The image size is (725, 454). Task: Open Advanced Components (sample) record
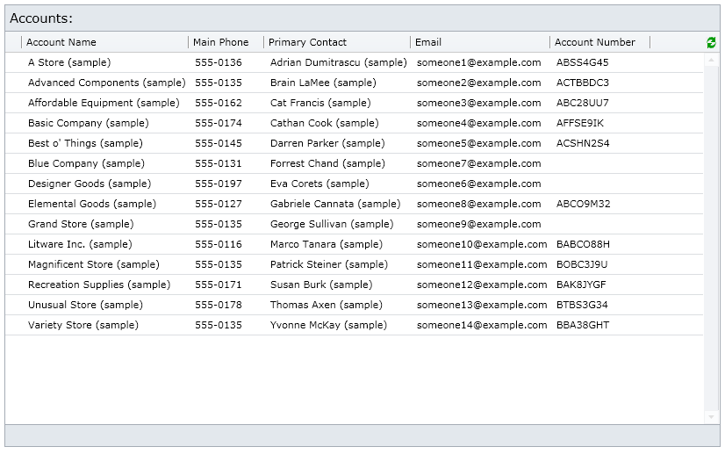coord(106,83)
